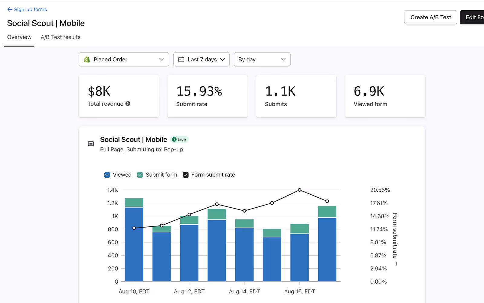The width and height of the screenshot is (484, 303).
Task: Click the Submit form green checkbox icon
Action: click(140, 175)
